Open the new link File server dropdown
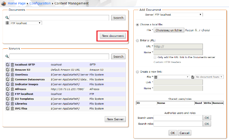Image resolution: width=229 pixels, height=140 pixels. pyautogui.click(x=174, y=77)
